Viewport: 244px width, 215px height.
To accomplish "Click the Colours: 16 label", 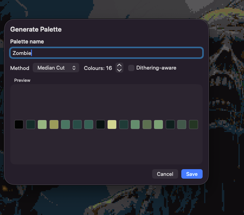I will 98,68.
